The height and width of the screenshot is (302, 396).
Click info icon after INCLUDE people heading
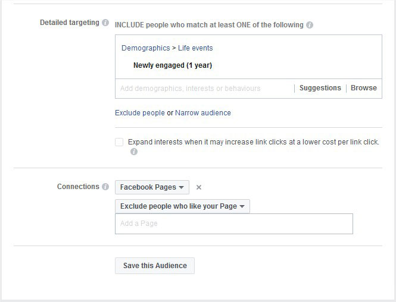pos(310,25)
